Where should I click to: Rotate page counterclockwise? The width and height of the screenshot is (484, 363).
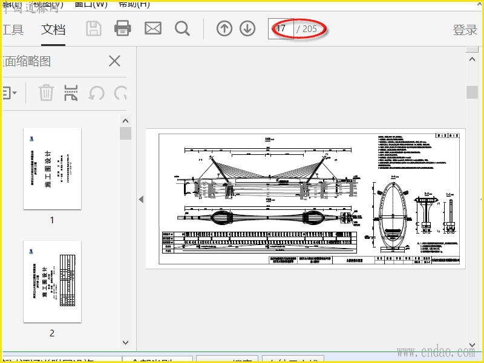[x=96, y=93]
